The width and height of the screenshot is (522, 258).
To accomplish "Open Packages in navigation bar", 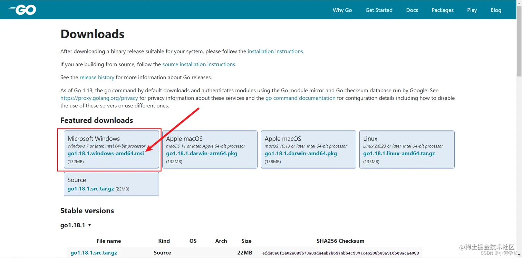I will coord(442,10).
